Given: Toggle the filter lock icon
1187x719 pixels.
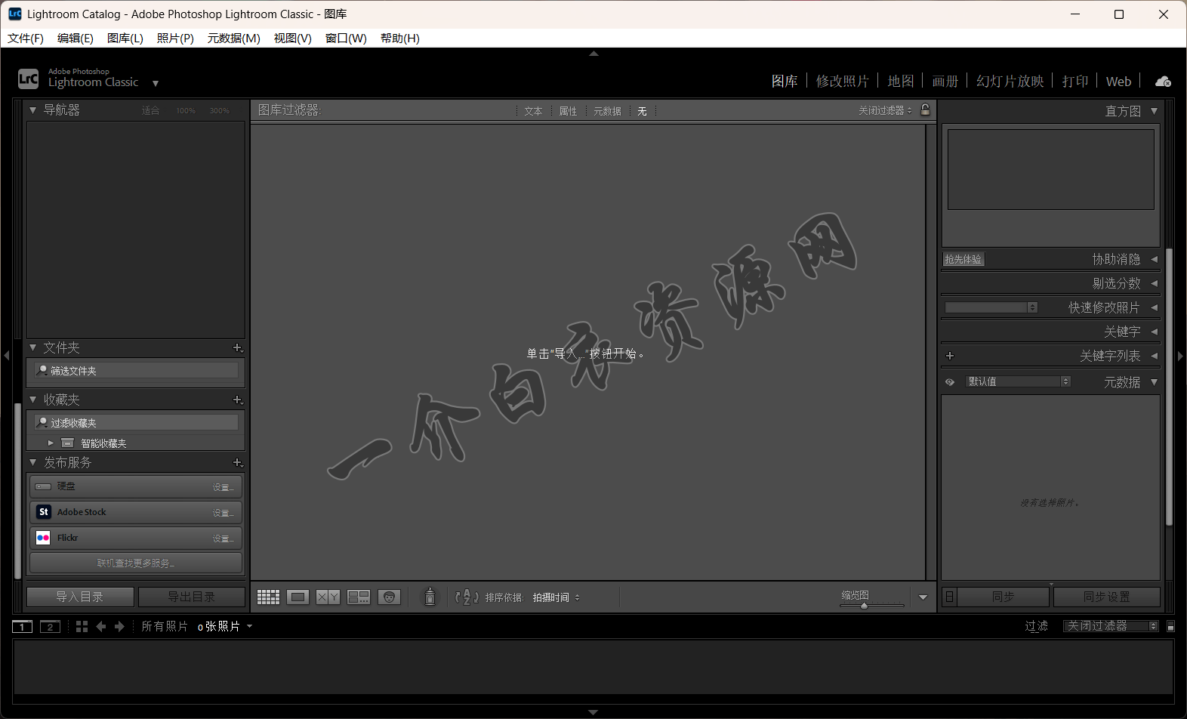Looking at the screenshot, I should (925, 110).
